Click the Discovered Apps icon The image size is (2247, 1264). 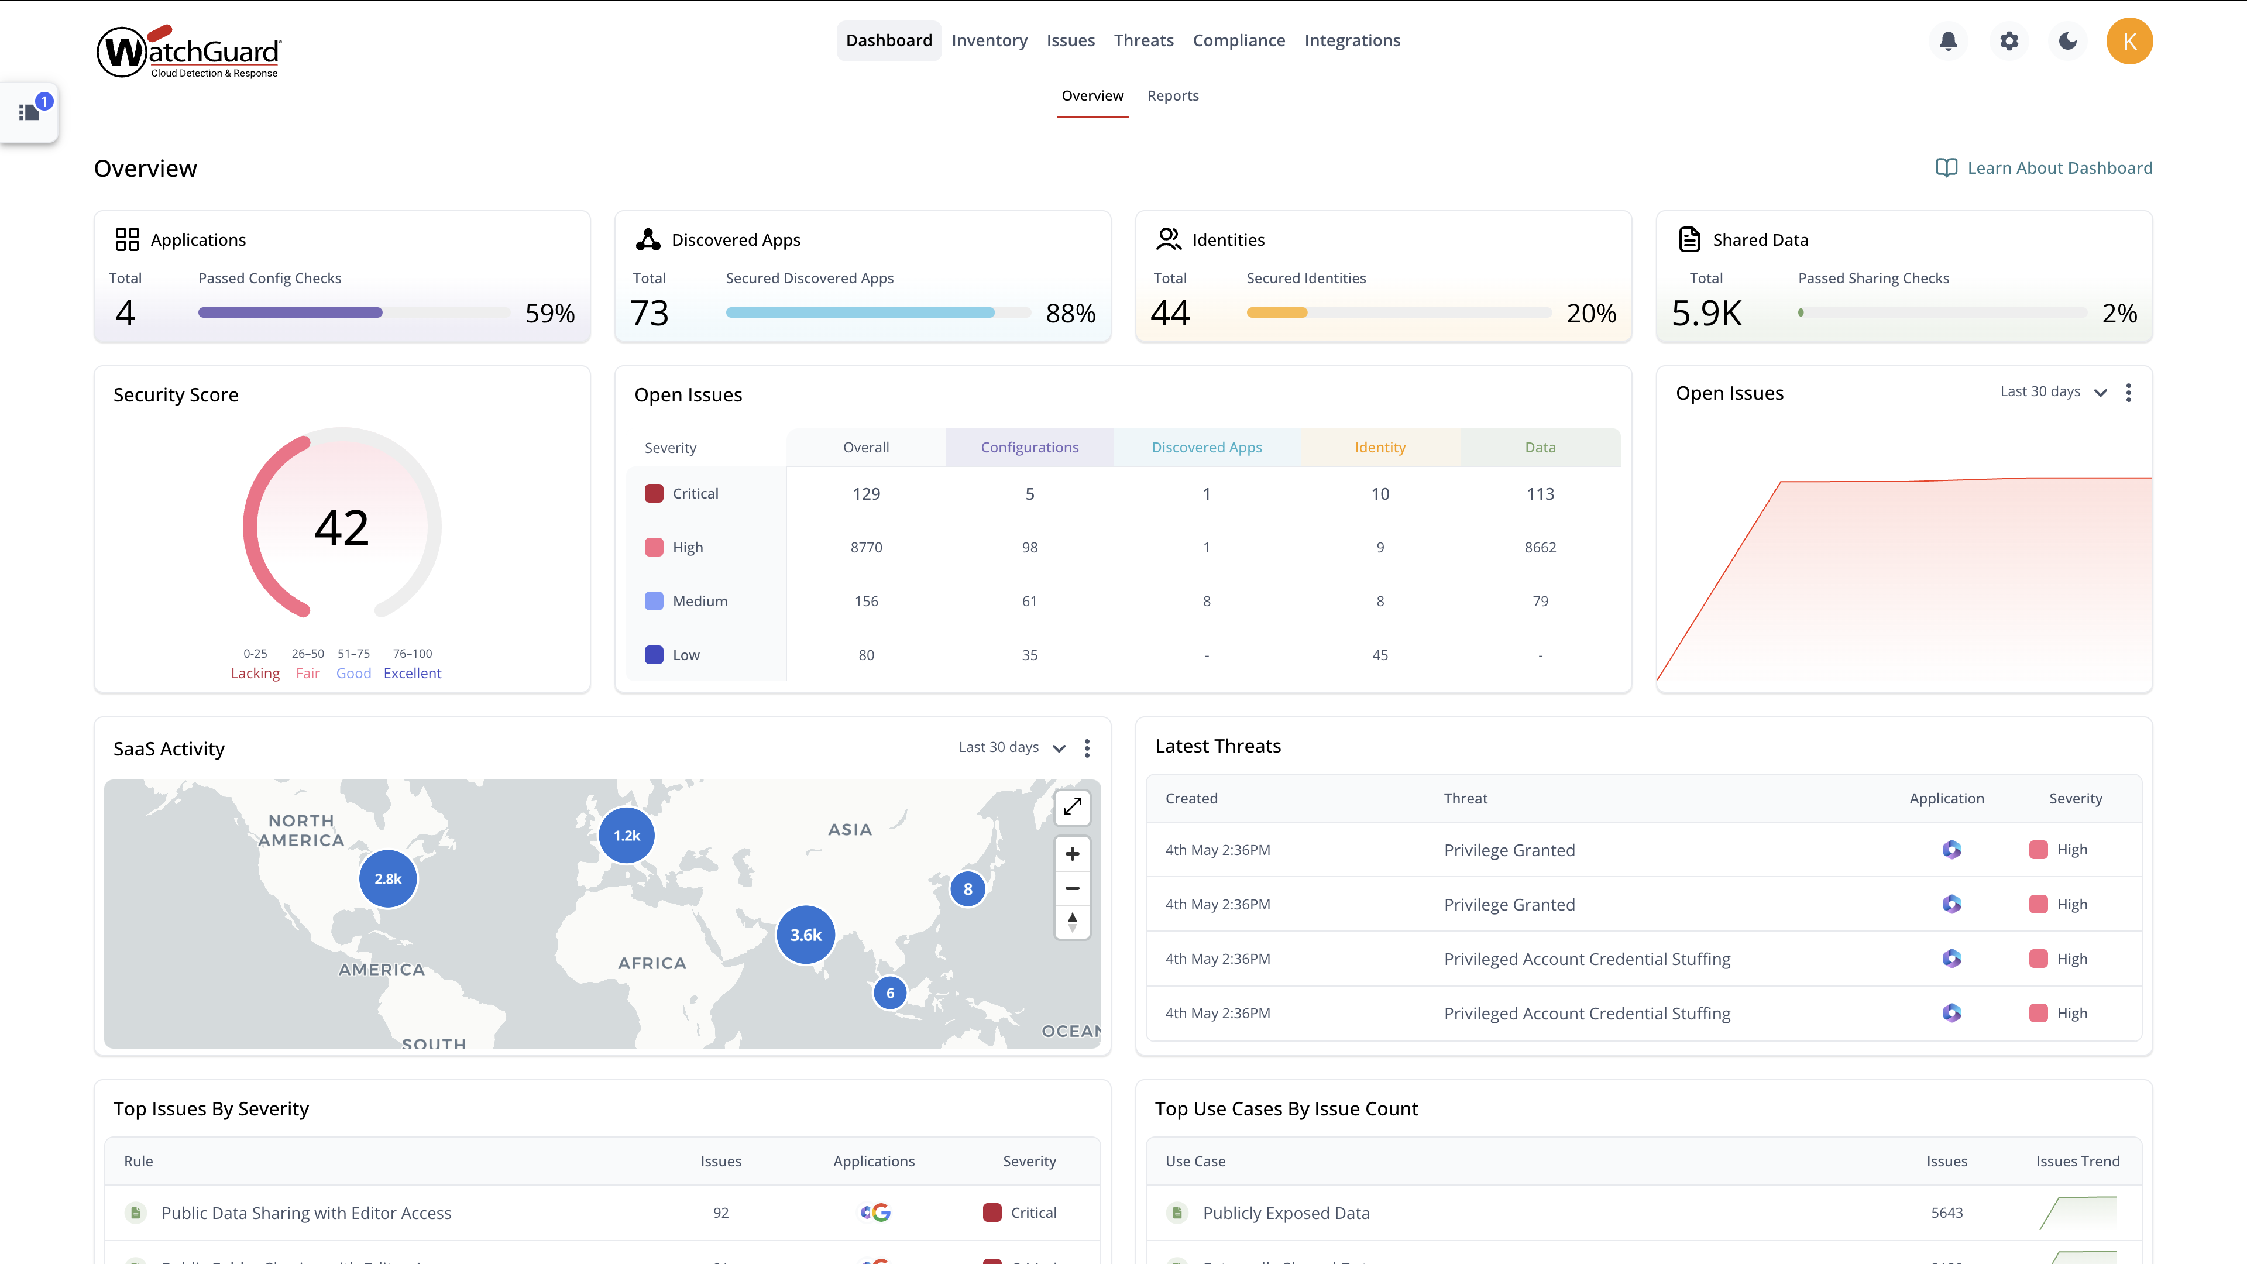648,239
